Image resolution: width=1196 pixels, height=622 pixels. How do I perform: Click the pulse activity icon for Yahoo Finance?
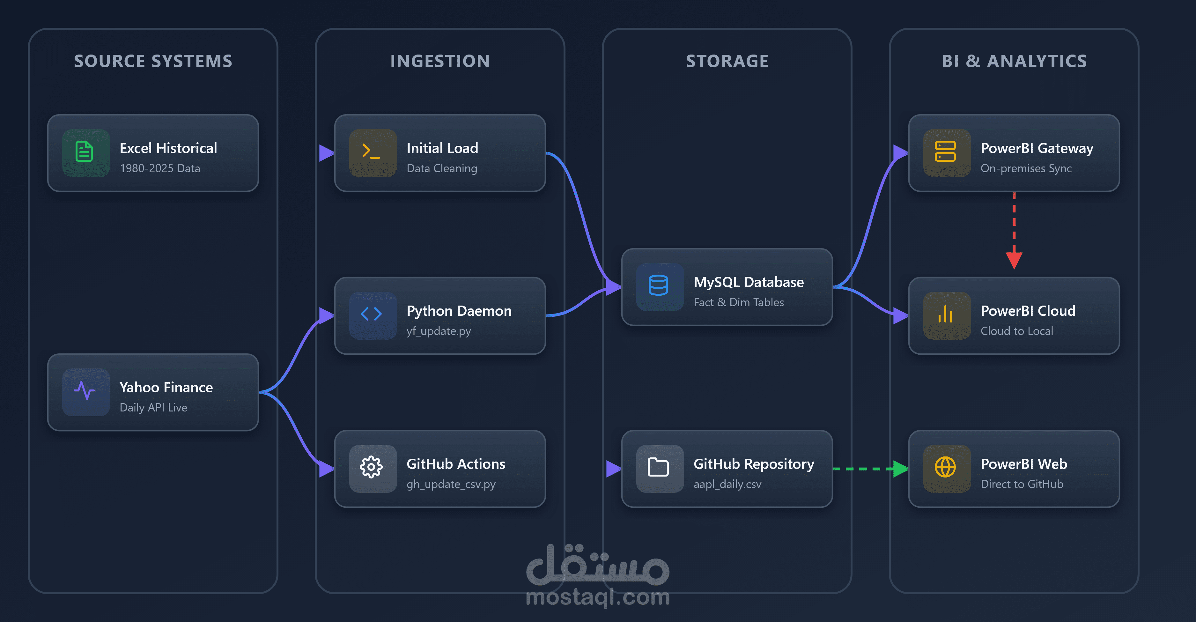(85, 391)
